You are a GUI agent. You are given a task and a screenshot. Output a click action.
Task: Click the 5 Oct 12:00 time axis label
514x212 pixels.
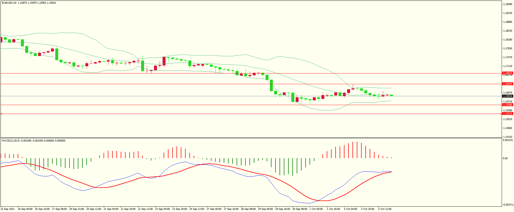(x=385, y=209)
